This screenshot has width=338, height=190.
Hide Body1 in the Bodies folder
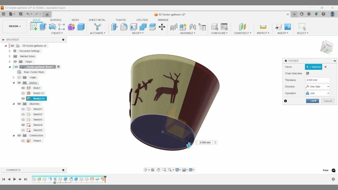(23, 88)
